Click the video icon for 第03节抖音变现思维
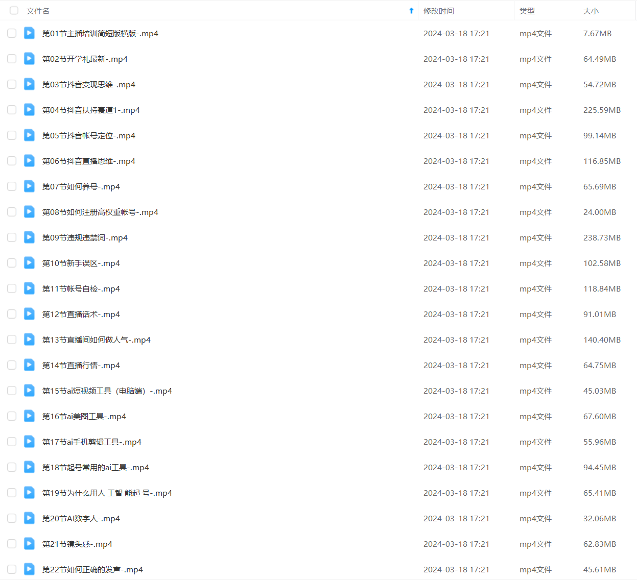Viewport: 637px width, 580px height. 29,84
